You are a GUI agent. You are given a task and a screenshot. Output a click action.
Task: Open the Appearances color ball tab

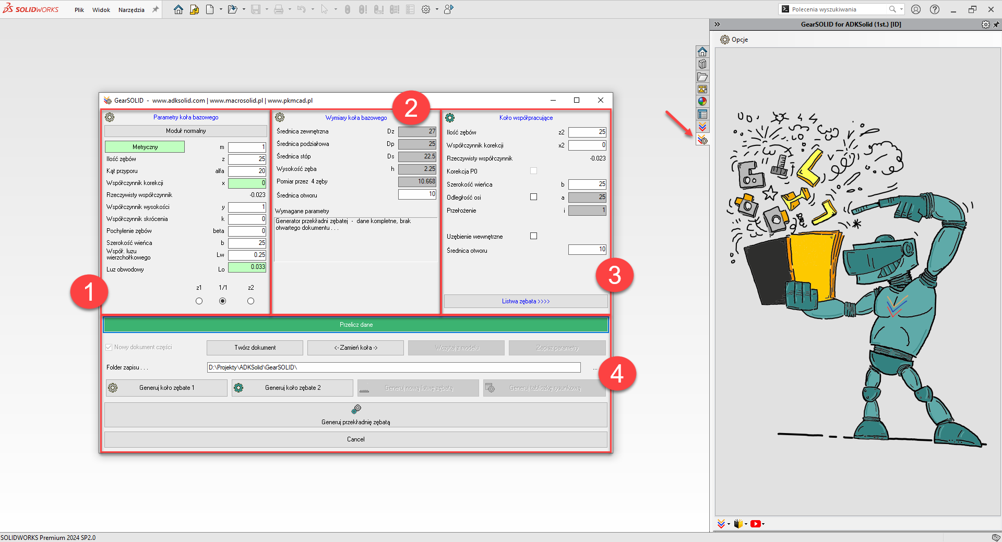702,102
